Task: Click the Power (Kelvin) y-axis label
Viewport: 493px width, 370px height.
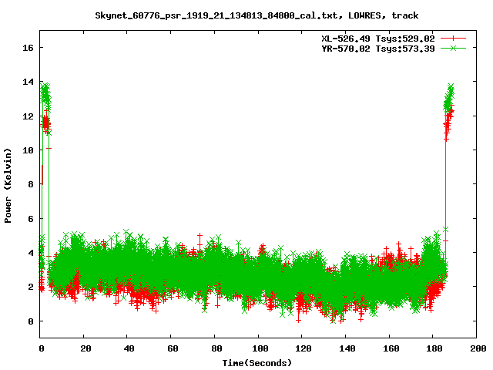Action: [x=8, y=186]
